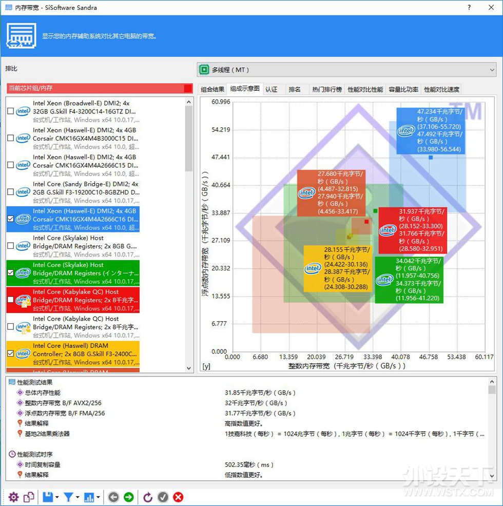Switch to the 排名 tab

(x=295, y=89)
